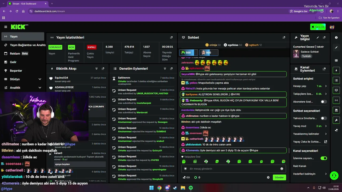Image resolution: width=342 pixels, height=192 pixels.
Task: Open Hesap yaşı setting options
Action: pos(310,86)
